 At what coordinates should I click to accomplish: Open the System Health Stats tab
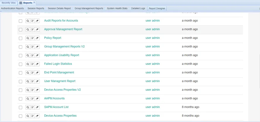click(117, 8)
